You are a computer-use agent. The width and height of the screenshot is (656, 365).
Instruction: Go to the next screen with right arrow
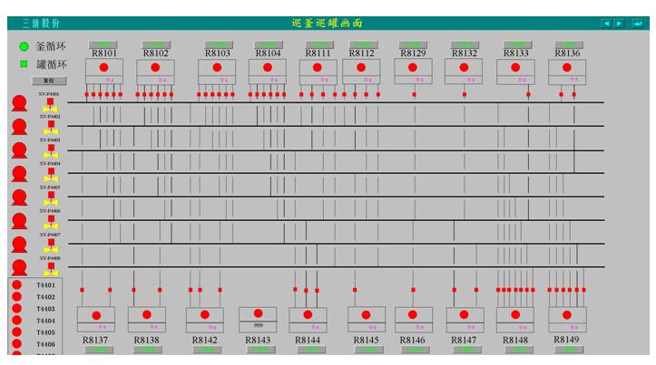tap(619, 24)
